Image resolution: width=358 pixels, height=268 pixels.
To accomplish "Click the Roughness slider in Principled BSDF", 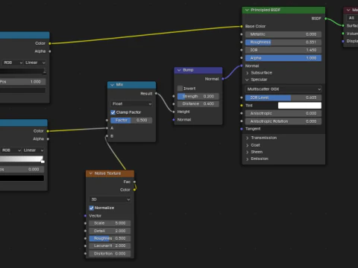I will click(283, 42).
